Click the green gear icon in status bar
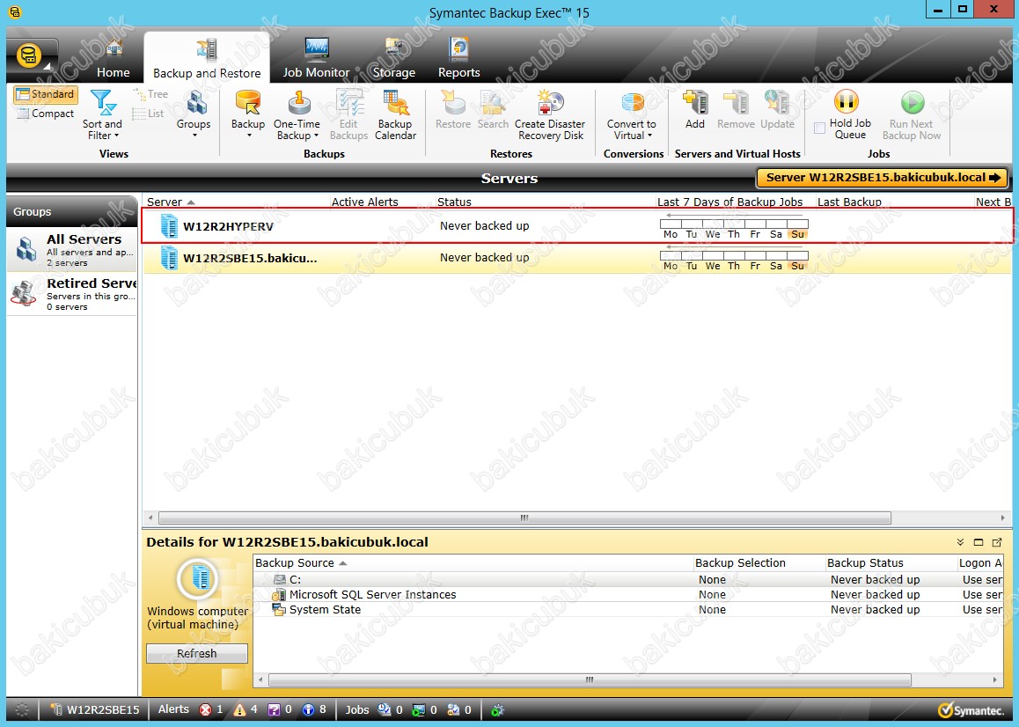This screenshot has width=1019, height=727. 498,709
